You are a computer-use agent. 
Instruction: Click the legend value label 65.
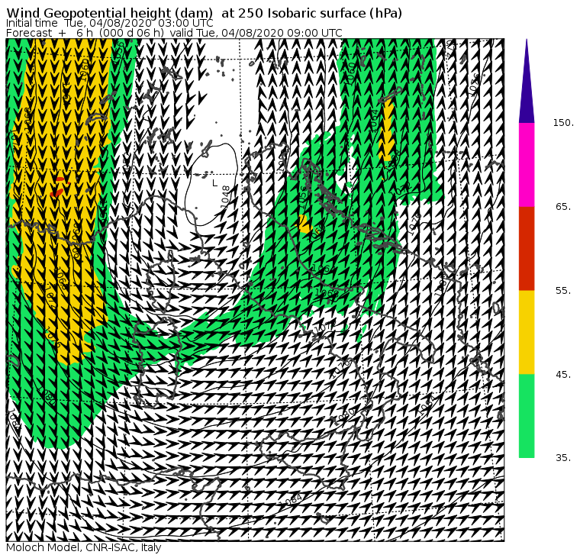[x=563, y=206]
